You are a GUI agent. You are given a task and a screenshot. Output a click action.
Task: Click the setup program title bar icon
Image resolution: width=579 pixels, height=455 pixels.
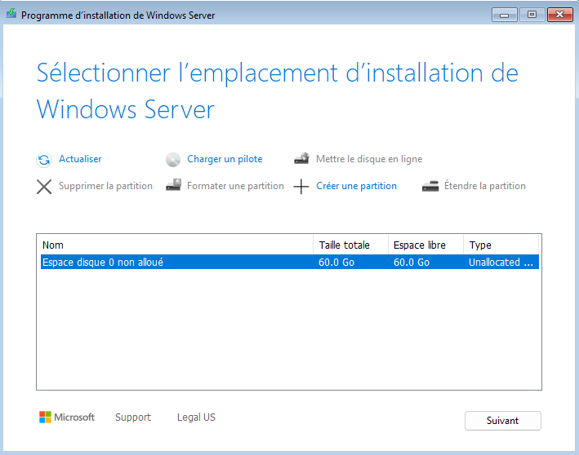pos(11,15)
